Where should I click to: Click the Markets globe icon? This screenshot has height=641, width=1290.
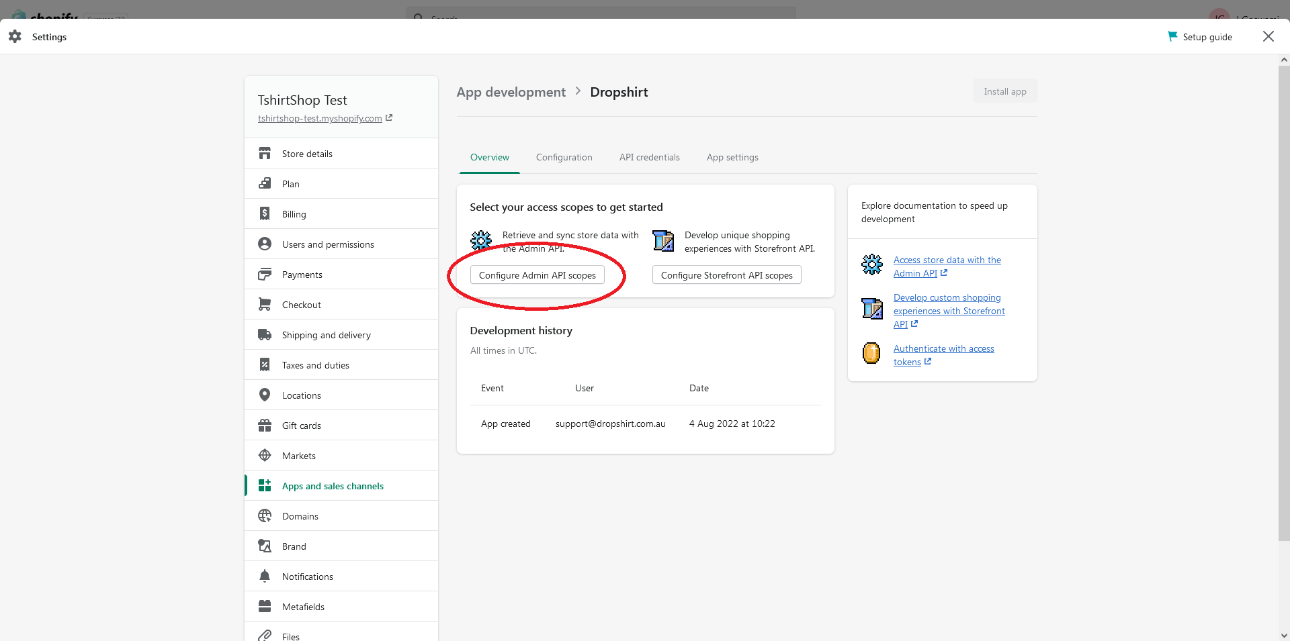click(265, 456)
